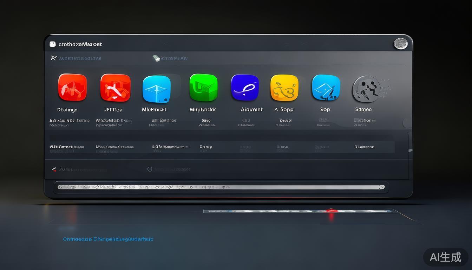Screen dimensions: 472x270
Task: Toggle the red-marked option at bottom left
Action: (54, 169)
